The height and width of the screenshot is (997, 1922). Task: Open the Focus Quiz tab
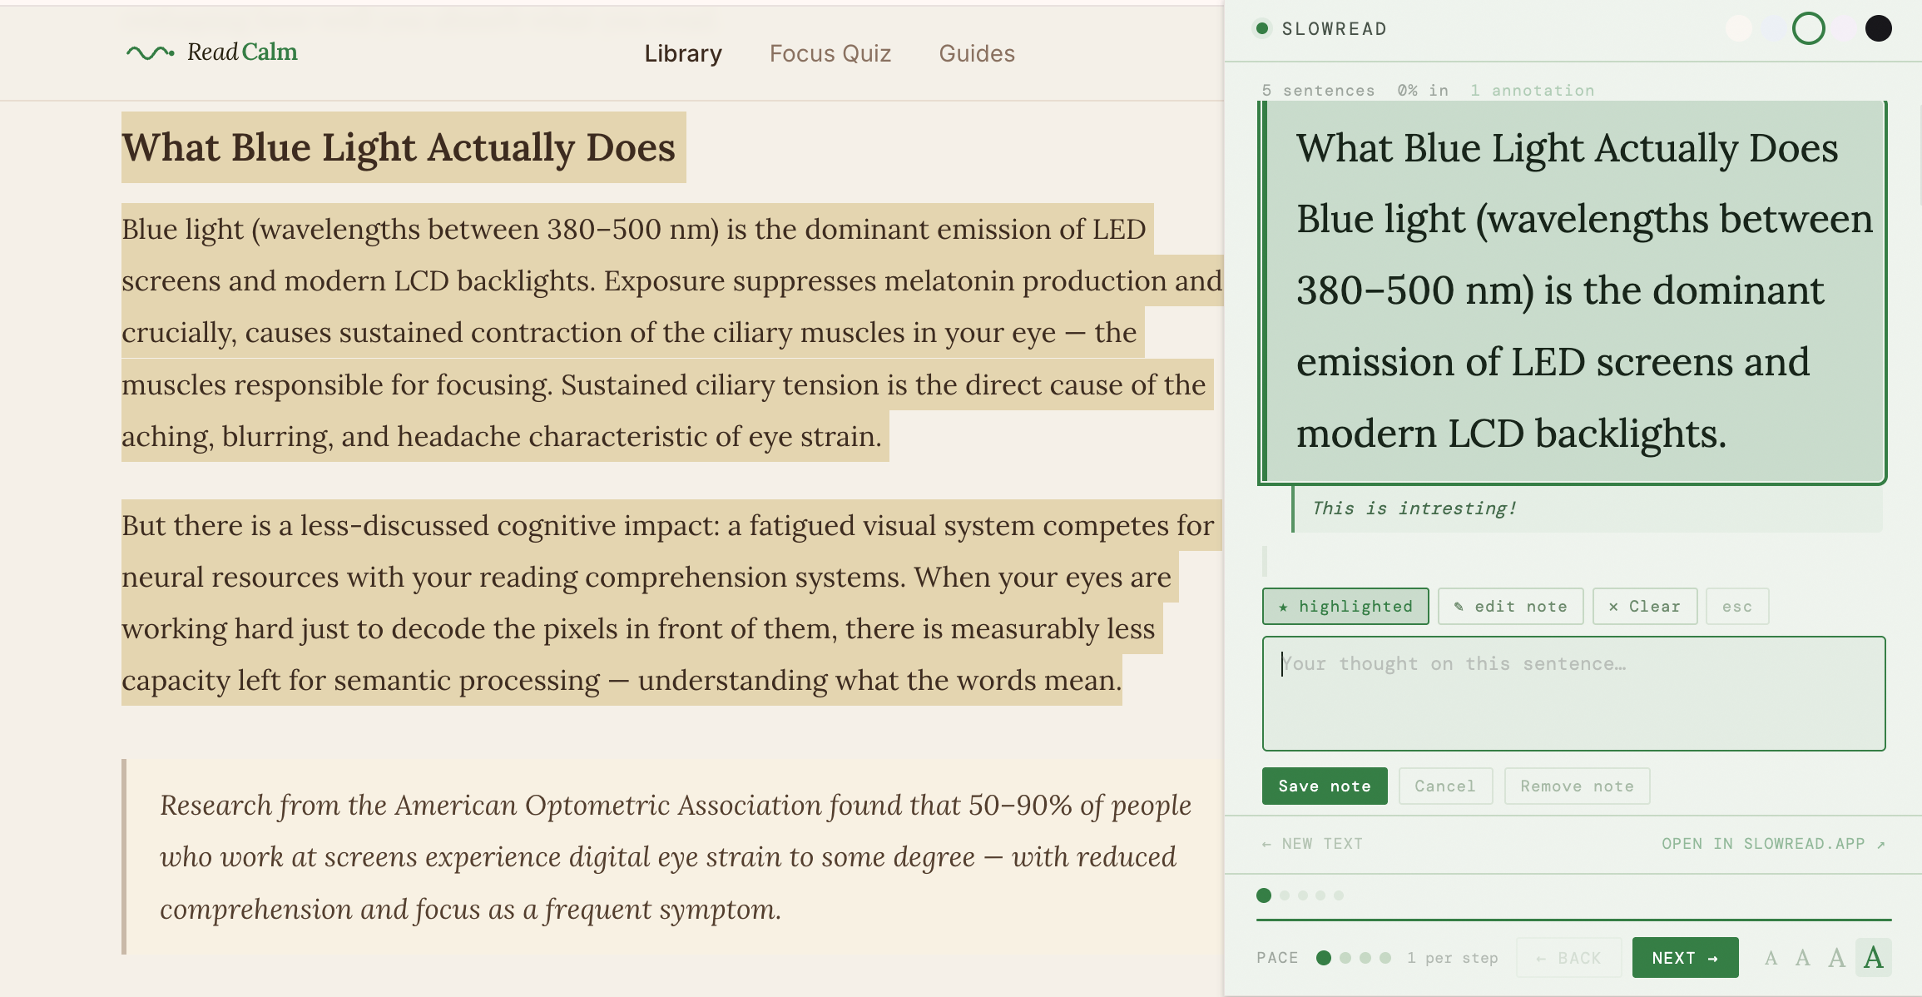(830, 53)
